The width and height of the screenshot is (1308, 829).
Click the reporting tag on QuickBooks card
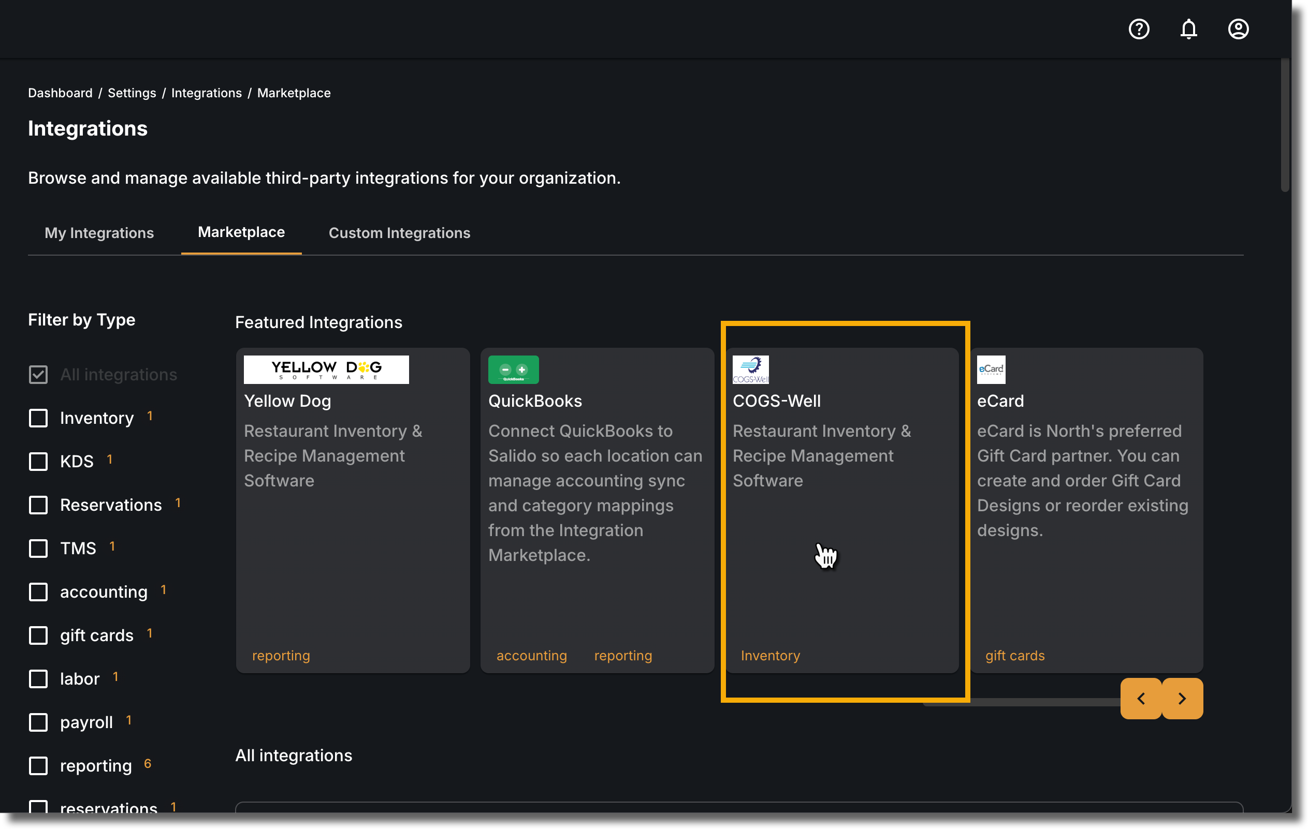[623, 655]
